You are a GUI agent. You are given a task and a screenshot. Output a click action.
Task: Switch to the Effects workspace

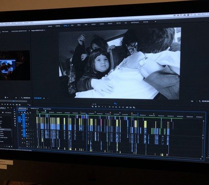pyautogui.click(x=79, y=25)
